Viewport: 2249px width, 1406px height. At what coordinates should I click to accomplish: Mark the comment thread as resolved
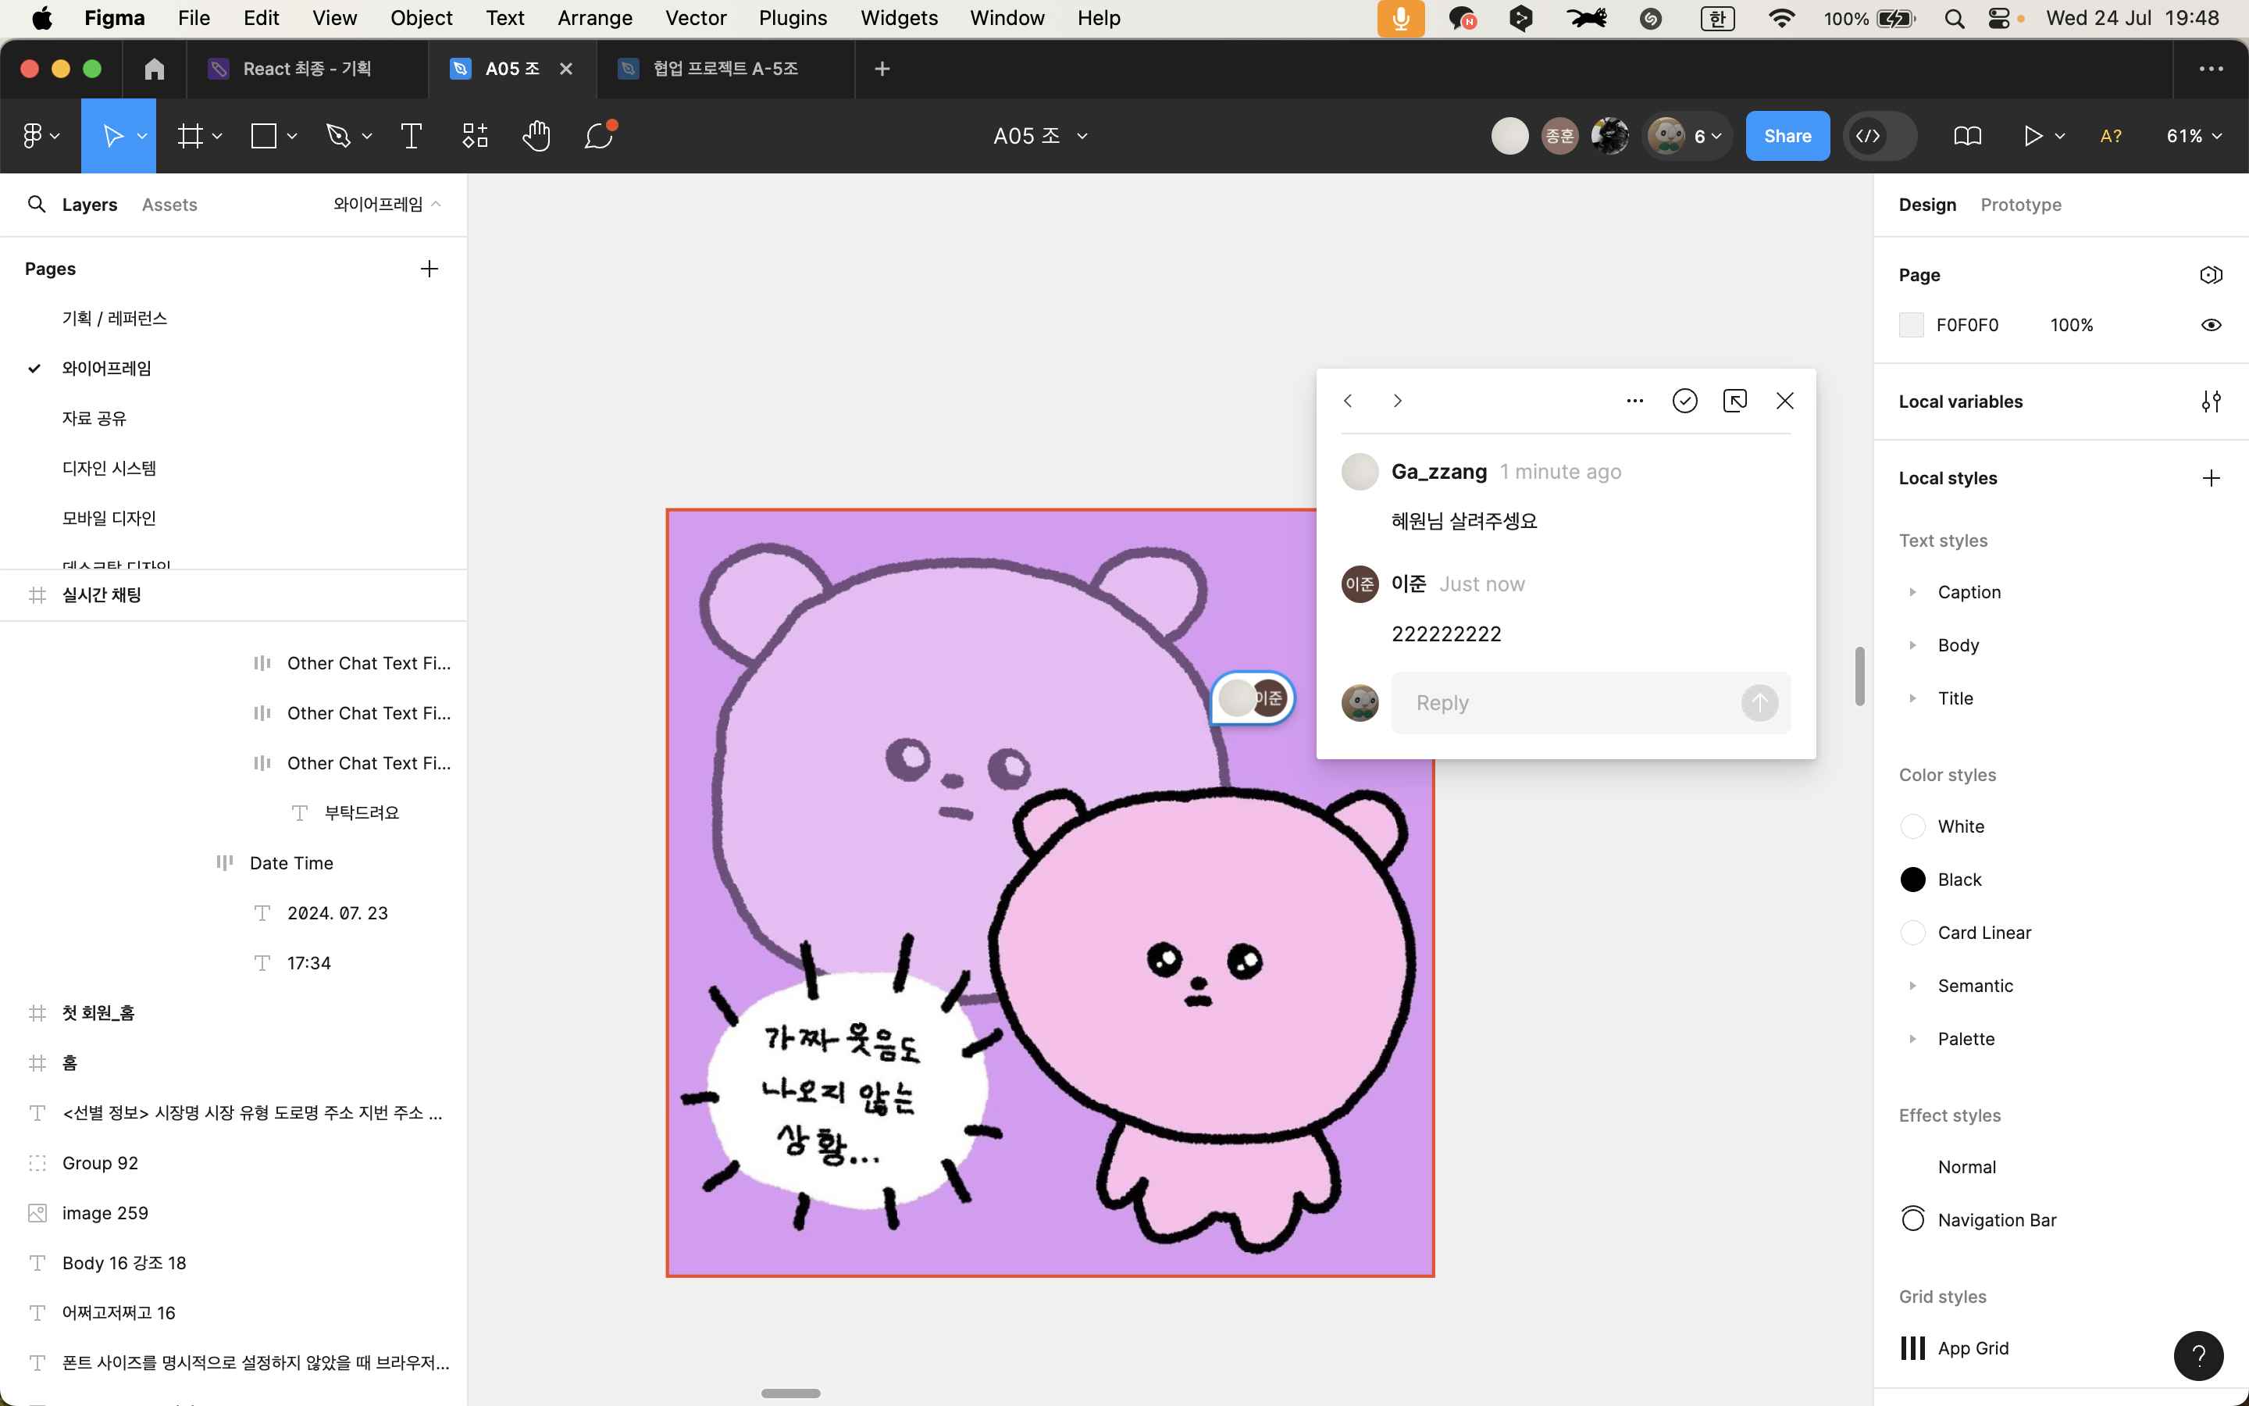(1684, 401)
